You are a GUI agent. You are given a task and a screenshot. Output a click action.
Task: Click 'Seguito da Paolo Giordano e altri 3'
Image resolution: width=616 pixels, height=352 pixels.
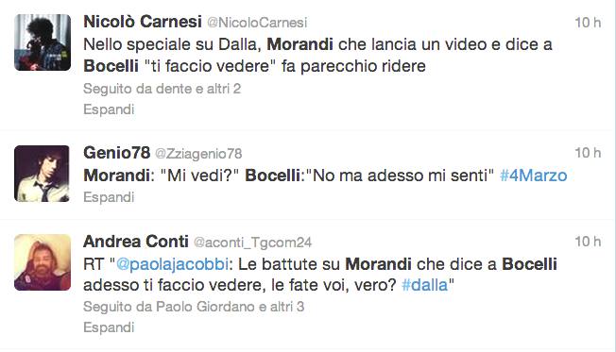coord(194,307)
